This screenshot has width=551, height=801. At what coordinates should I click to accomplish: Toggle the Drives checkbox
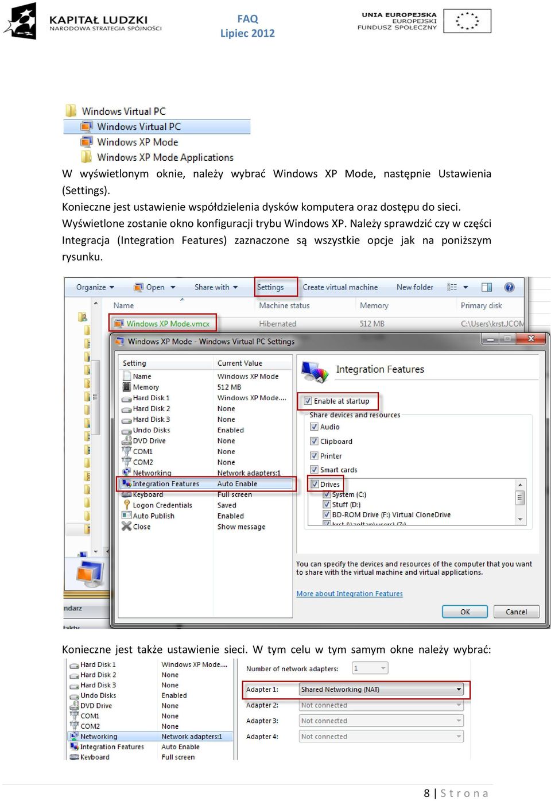[x=314, y=484]
